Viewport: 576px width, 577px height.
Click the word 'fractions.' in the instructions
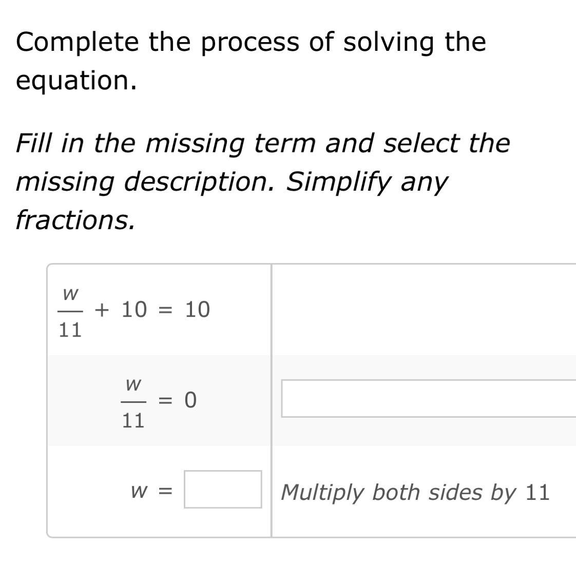point(75,220)
